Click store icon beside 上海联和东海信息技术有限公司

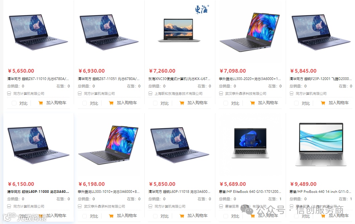coord(150,93)
